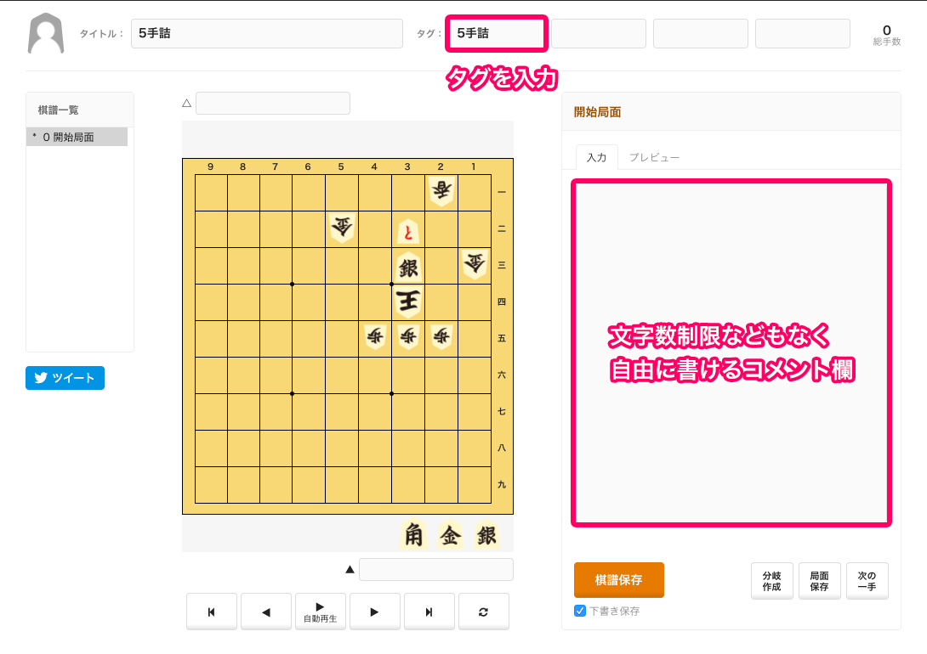This screenshot has height=654, width=927.
Task: Pick the bishop (角) piece in hand
Action: point(413,535)
